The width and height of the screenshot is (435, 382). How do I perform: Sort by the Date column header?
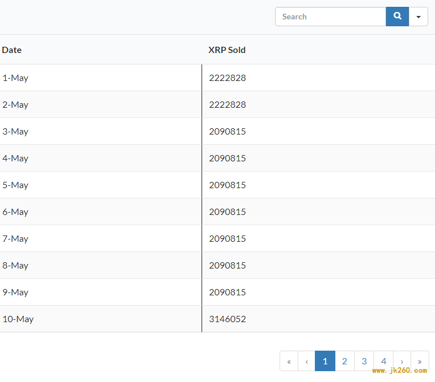click(x=11, y=50)
